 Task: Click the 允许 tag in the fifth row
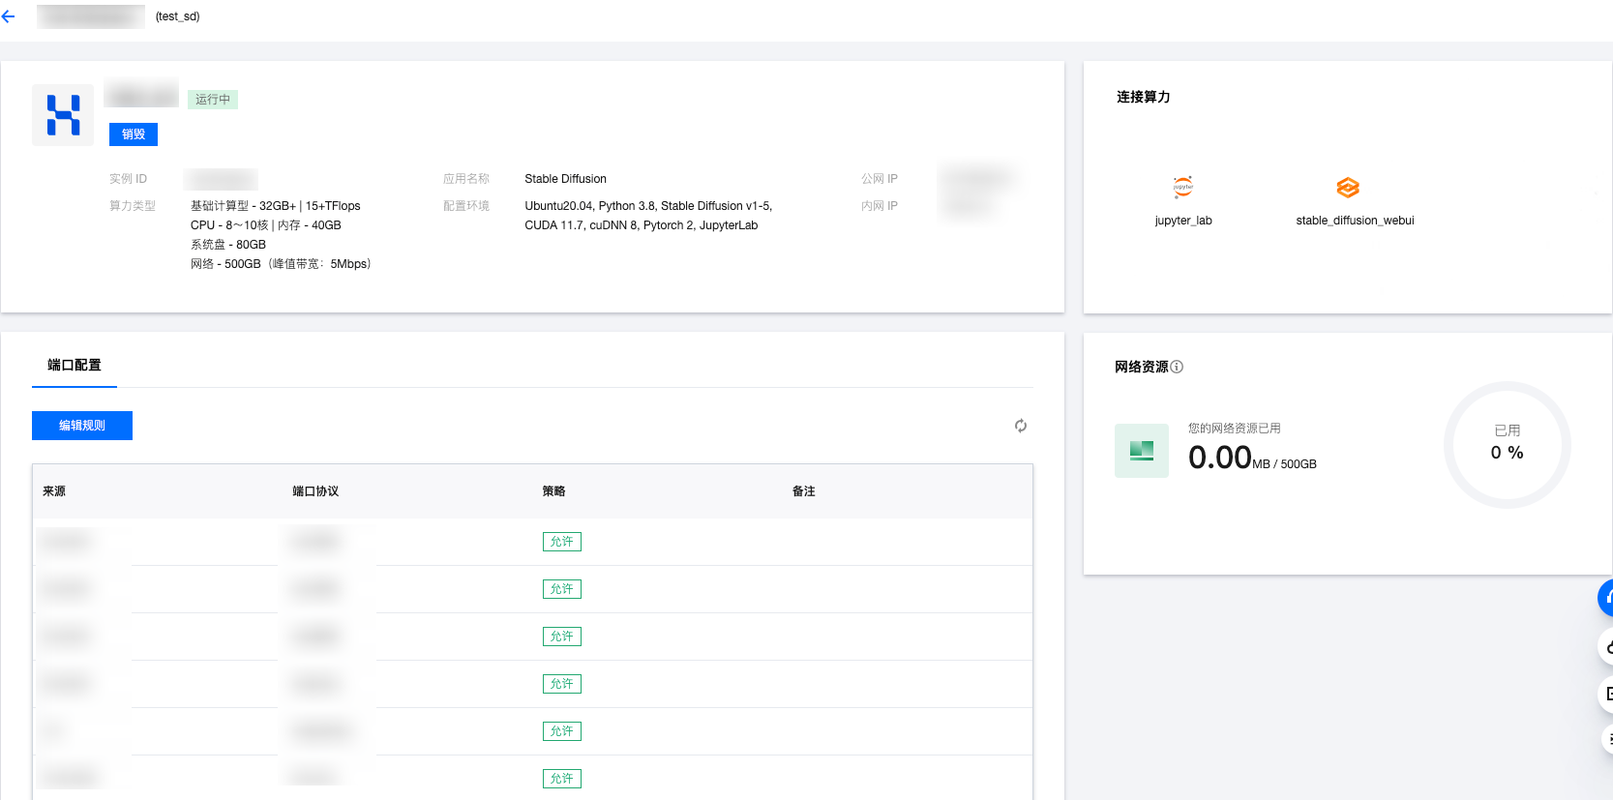click(x=562, y=731)
